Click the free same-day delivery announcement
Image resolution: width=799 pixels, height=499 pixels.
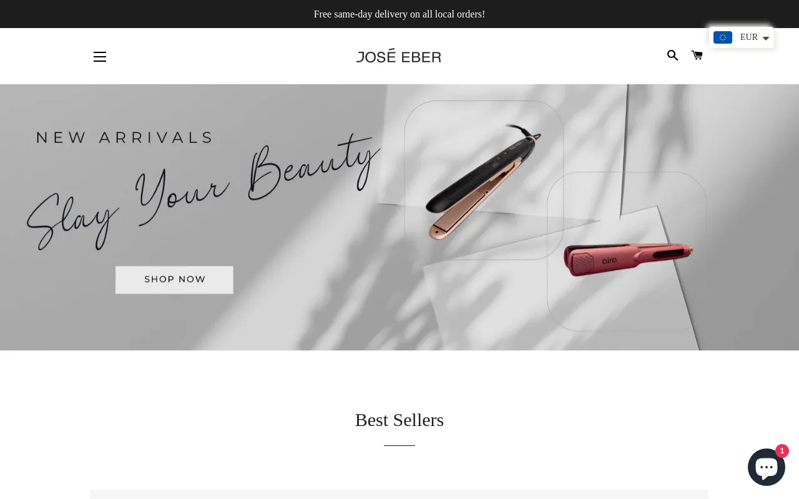[399, 14]
